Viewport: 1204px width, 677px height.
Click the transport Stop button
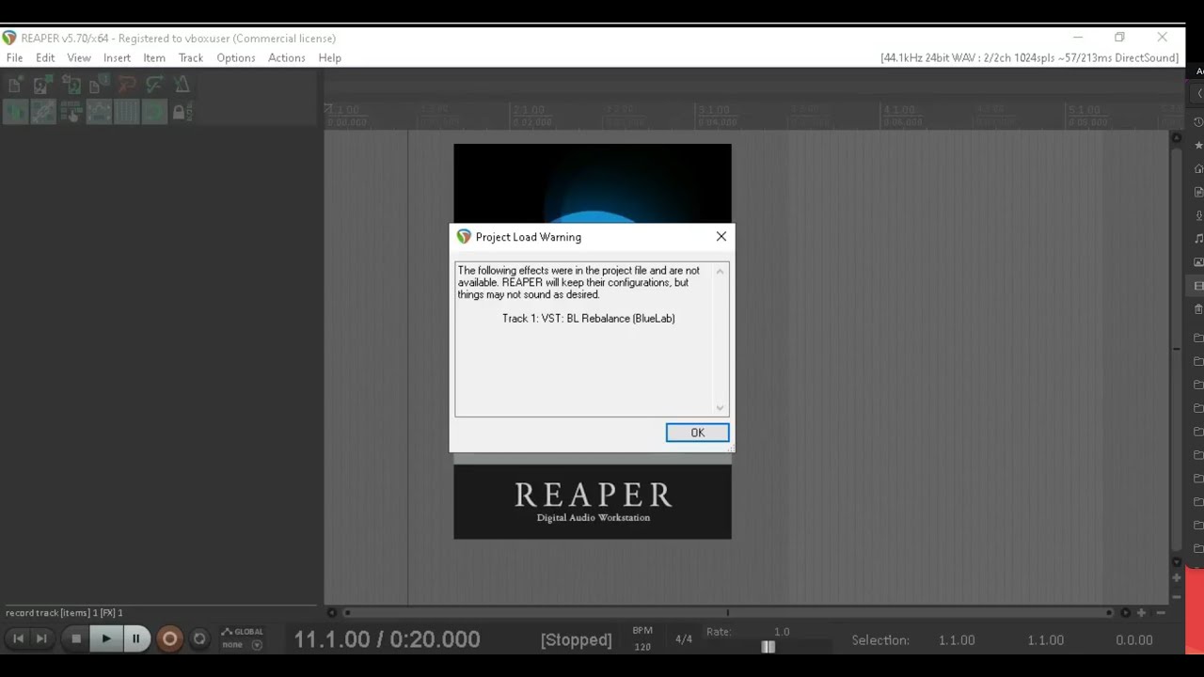tap(76, 638)
